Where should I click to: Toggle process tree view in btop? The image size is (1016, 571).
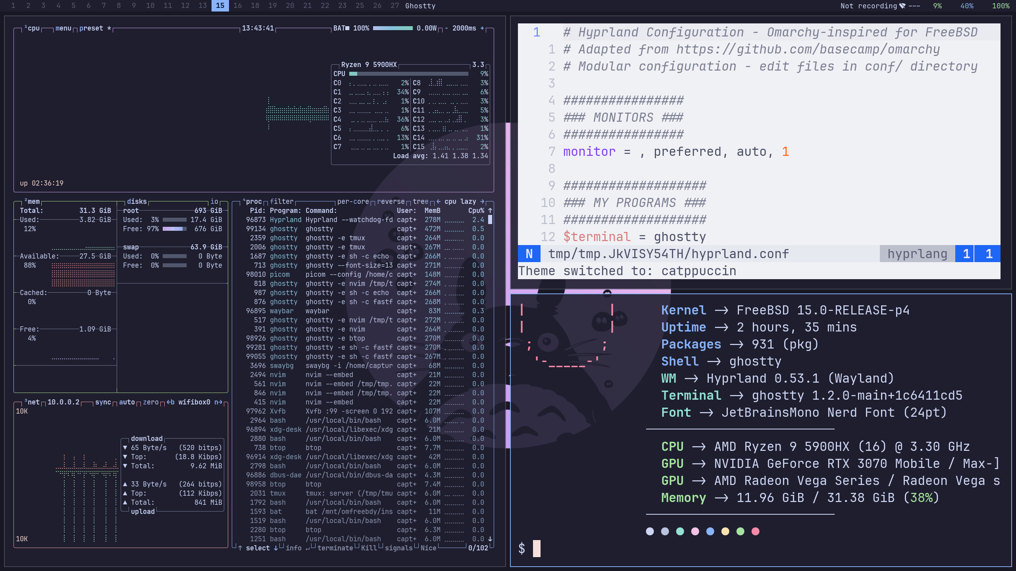(x=421, y=201)
